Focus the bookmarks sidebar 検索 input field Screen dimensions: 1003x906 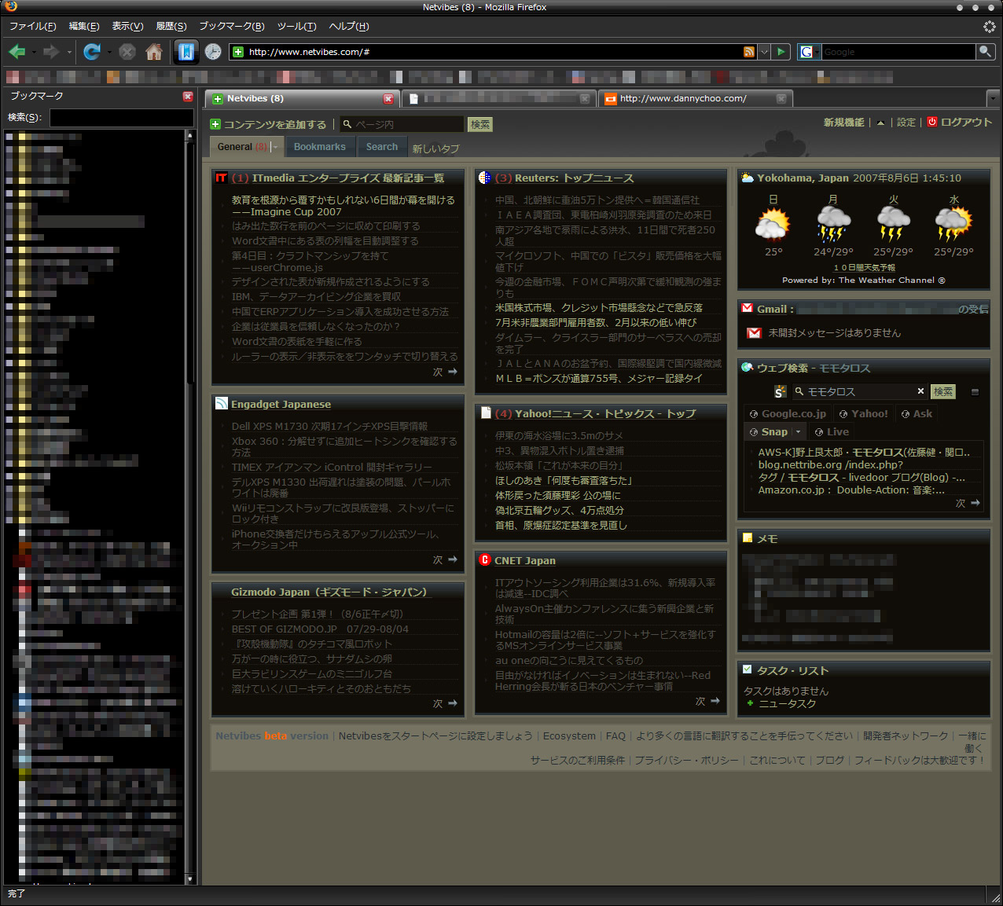click(x=122, y=118)
